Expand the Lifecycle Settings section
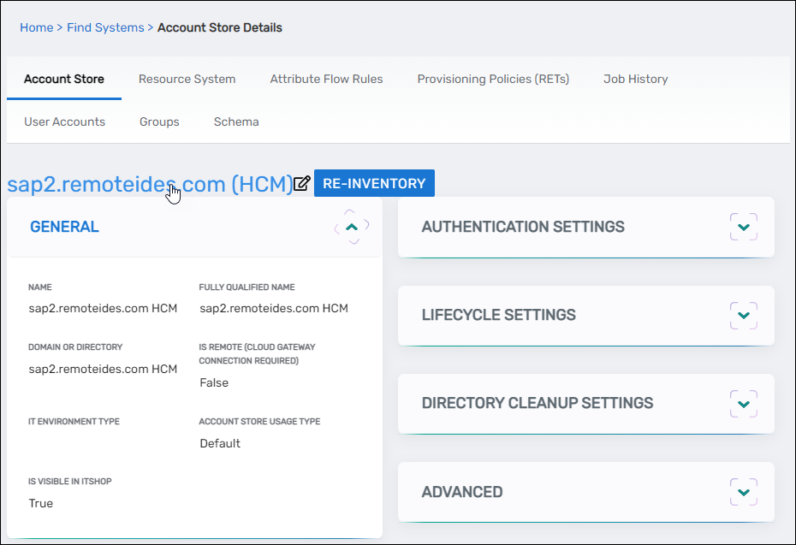Image resolution: width=796 pixels, height=545 pixels. pos(743,315)
